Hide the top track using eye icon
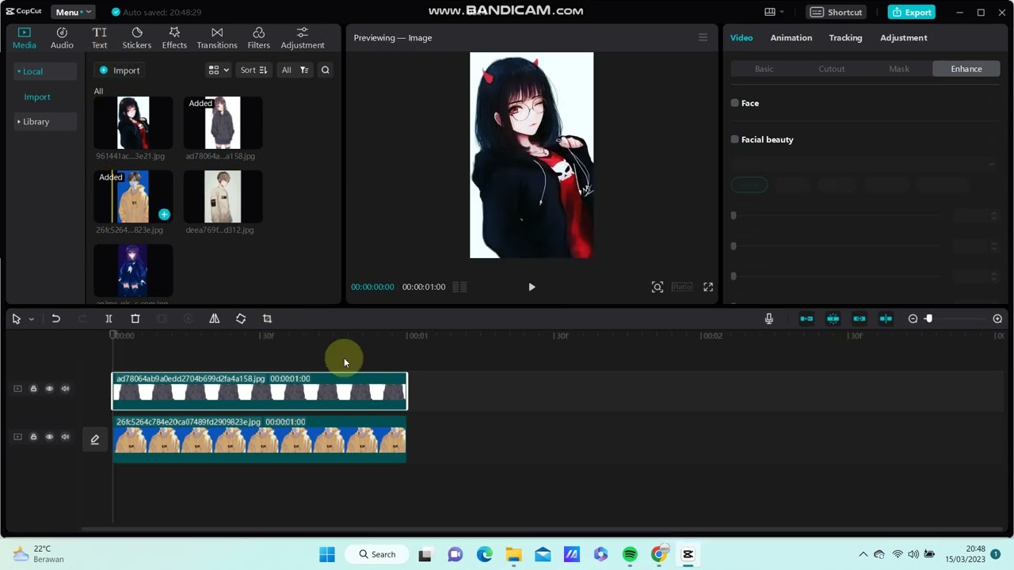 pos(49,389)
